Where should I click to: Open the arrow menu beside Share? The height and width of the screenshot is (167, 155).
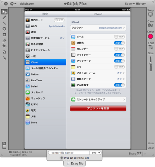pyautogui.click(x=145, y=154)
